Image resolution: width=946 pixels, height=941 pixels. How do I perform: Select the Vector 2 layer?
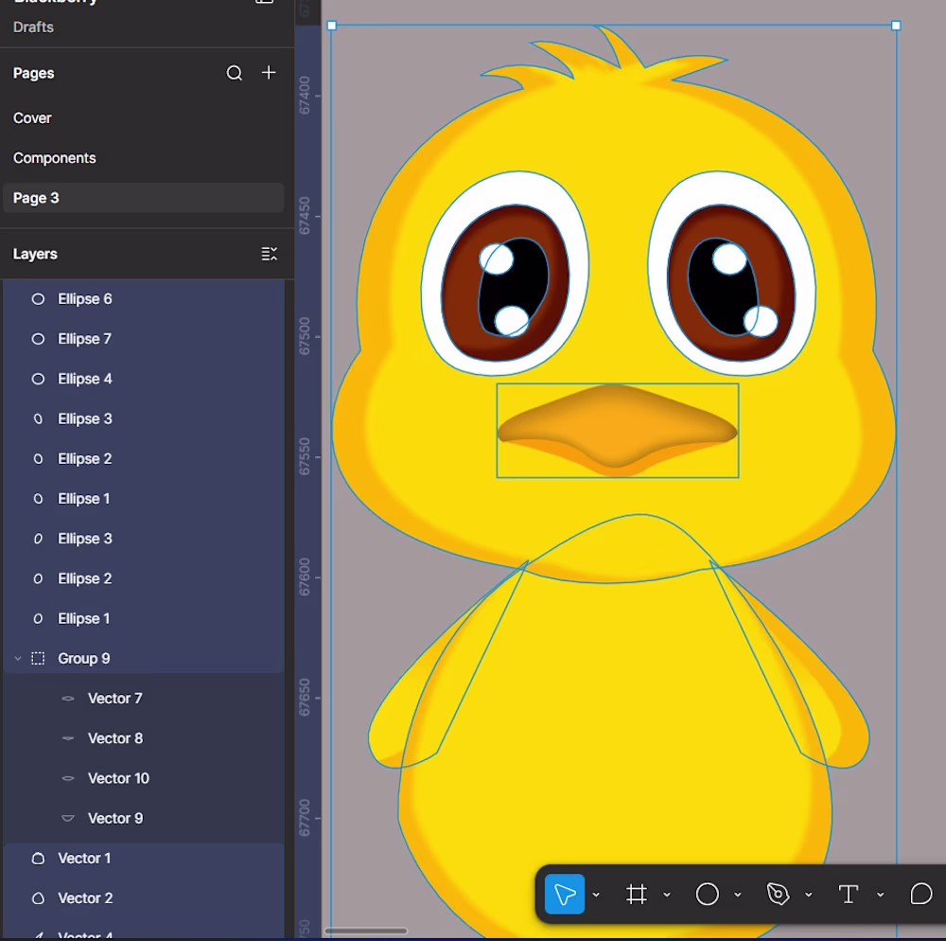(144, 898)
